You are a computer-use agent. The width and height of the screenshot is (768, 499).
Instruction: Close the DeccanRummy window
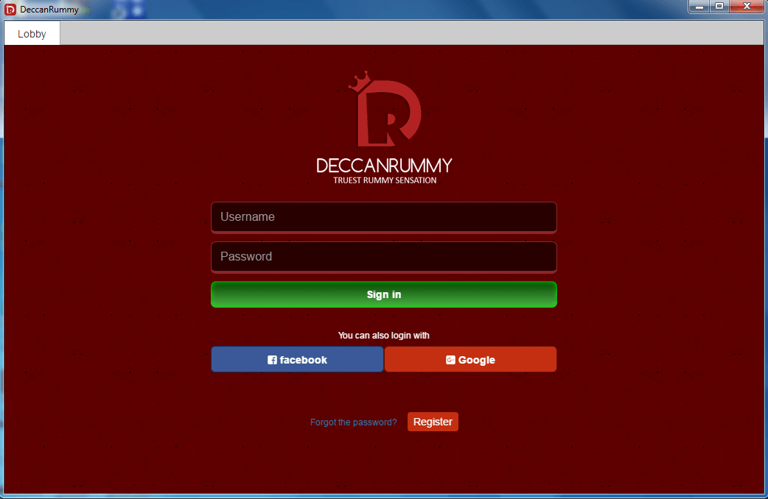click(747, 7)
